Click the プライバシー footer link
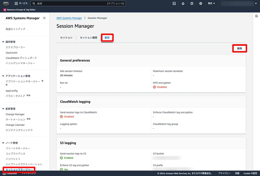 224,173
